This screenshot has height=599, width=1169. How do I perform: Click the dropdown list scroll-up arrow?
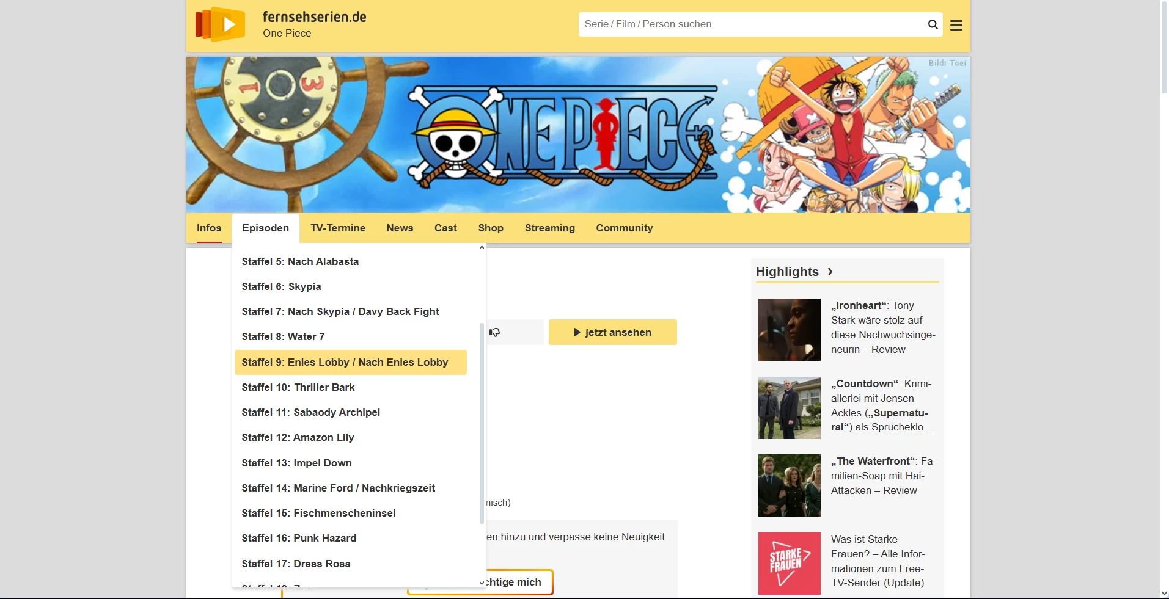pos(482,248)
